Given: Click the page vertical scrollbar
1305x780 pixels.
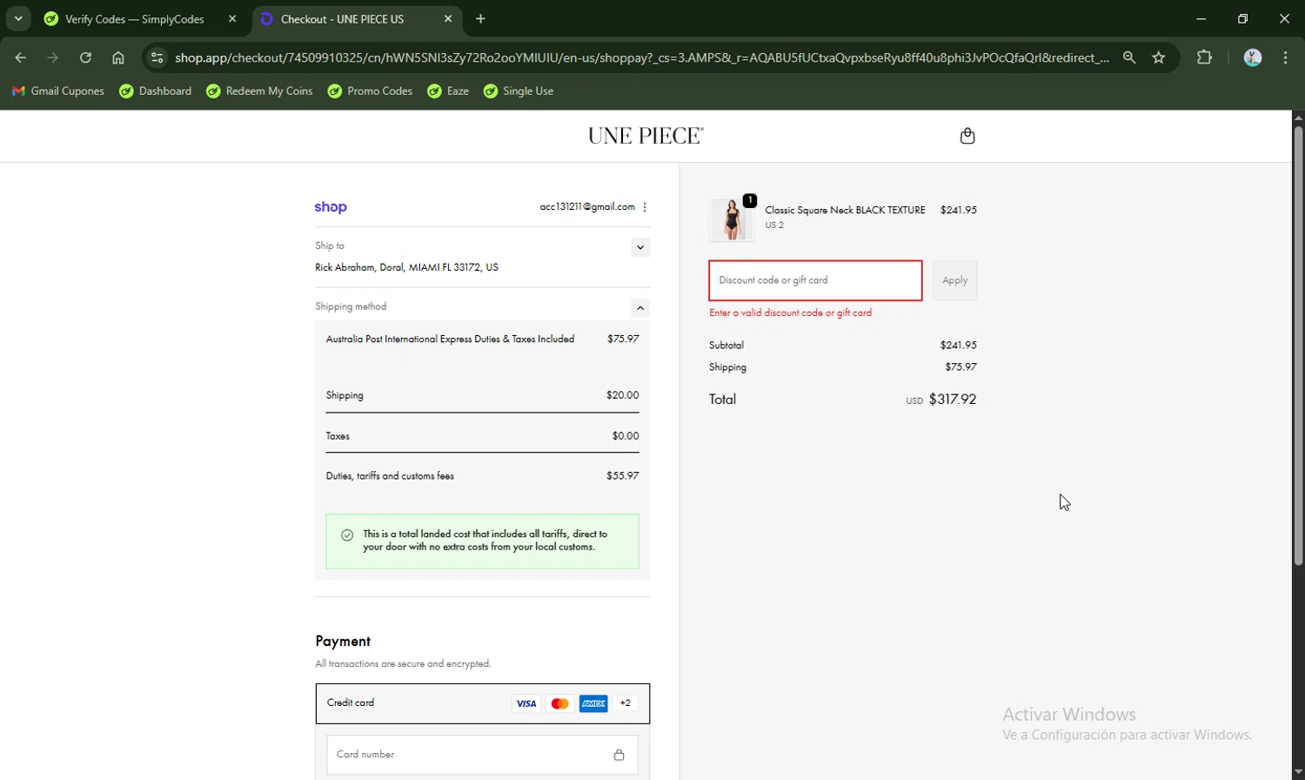Looking at the screenshot, I should point(1298,346).
